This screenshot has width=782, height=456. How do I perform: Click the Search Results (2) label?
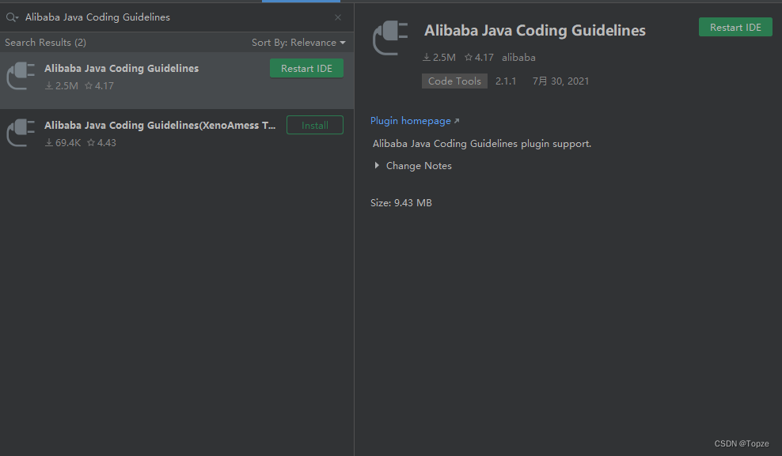[45, 43]
